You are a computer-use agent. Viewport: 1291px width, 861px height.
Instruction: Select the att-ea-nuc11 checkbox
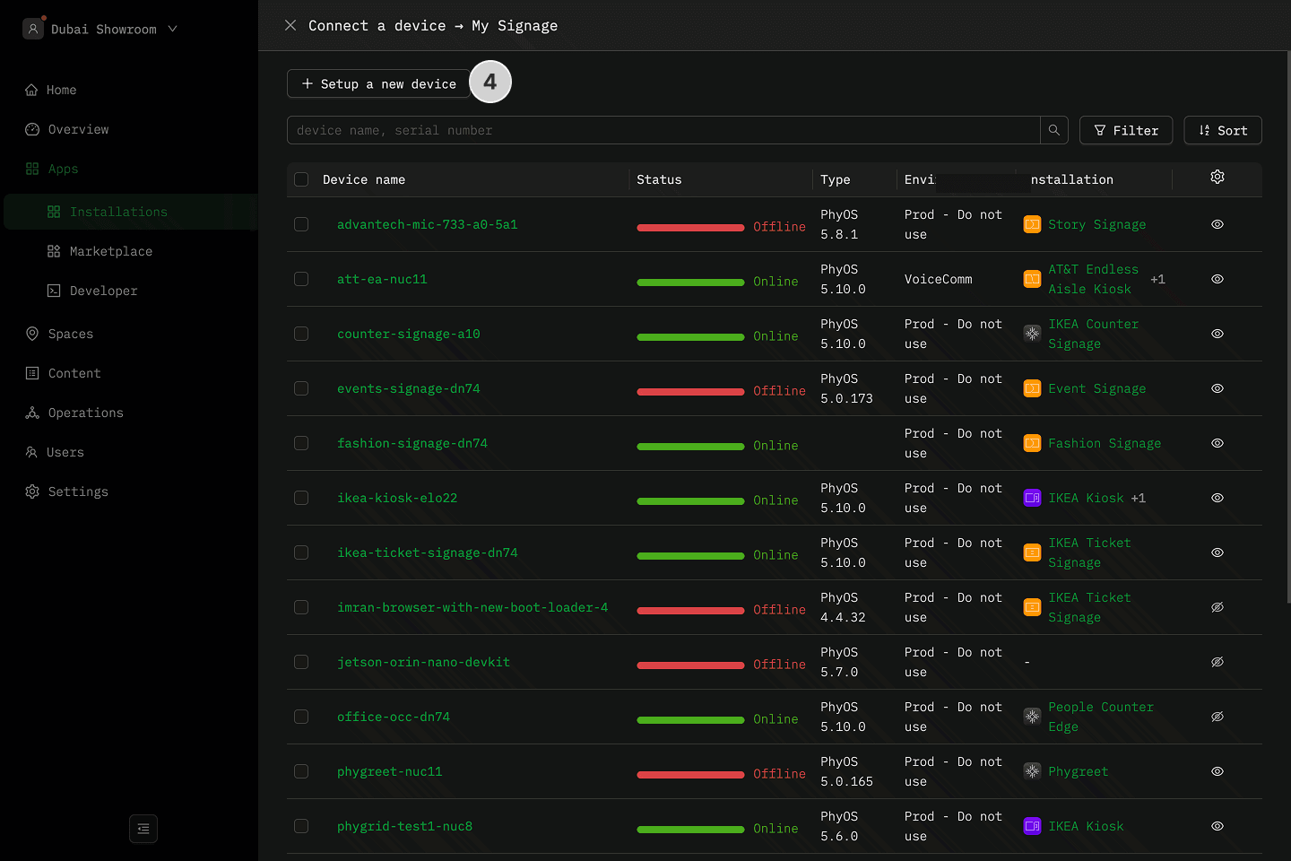click(x=301, y=279)
